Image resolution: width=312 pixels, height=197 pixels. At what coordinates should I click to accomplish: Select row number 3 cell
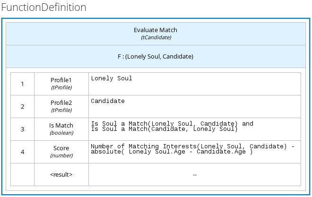[x=22, y=129]
